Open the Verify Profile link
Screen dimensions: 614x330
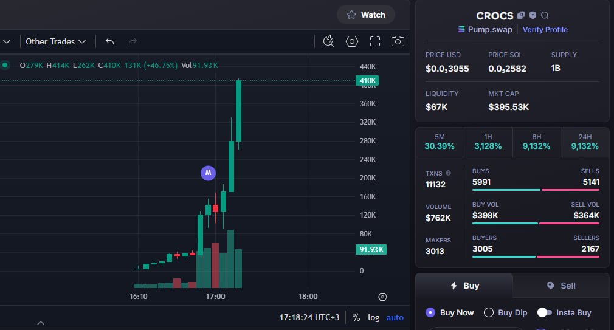[x=545, y=29]
